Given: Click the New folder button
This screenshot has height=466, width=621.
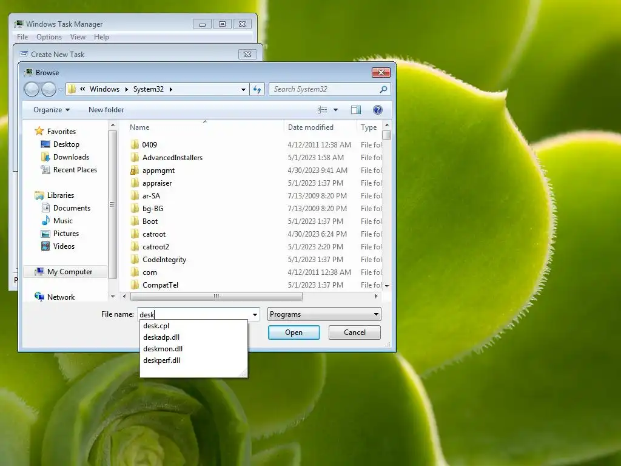Looking at the screenshot, I should (106, 110).
